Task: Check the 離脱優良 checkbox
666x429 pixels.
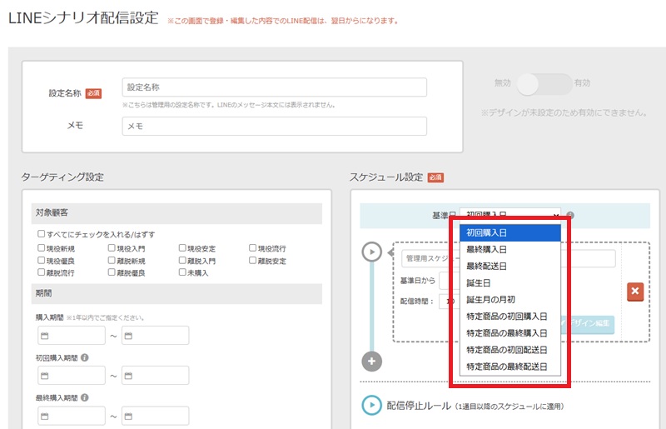Action: 112,272
